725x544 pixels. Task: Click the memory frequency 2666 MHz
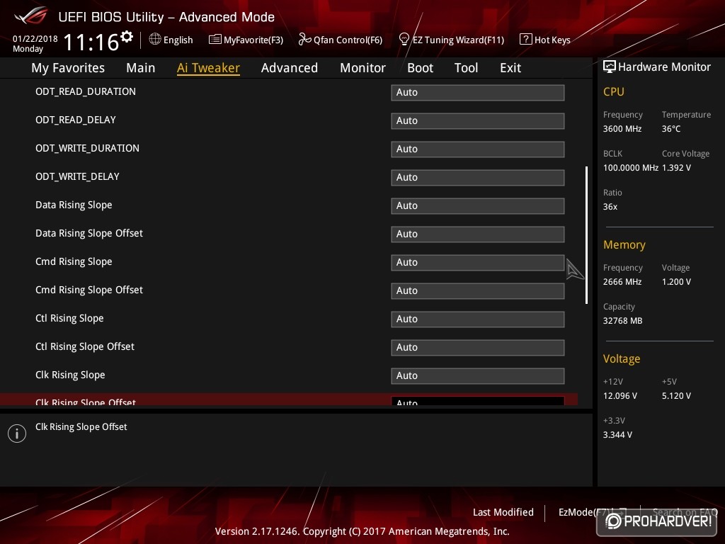[x=622, y=282]
